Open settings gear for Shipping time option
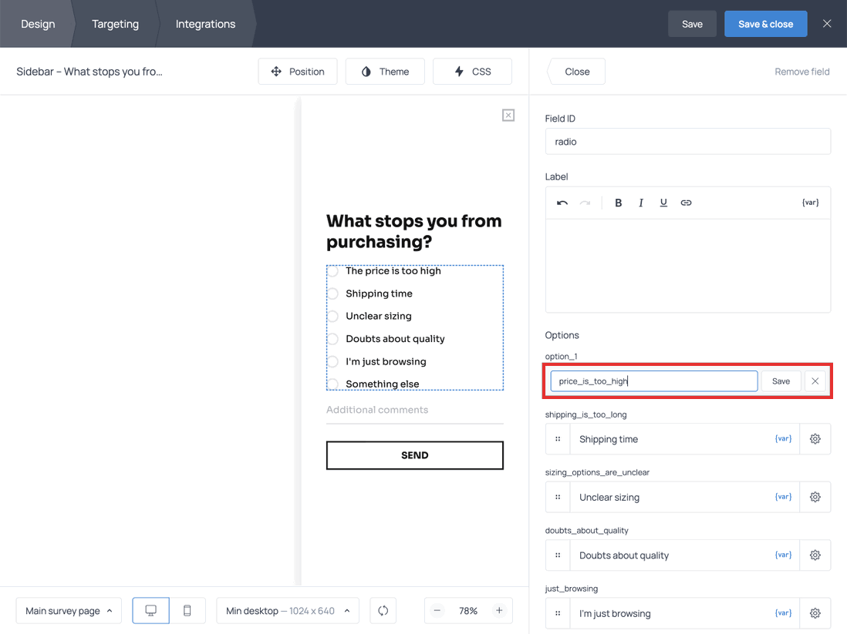This screenshot has width=847, height=634. [x=815, y=439]
